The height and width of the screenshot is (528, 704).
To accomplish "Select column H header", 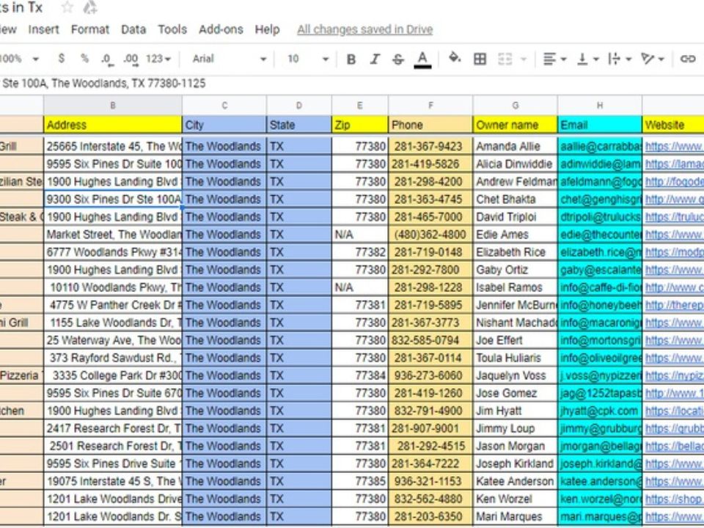I will click(600, 106).
